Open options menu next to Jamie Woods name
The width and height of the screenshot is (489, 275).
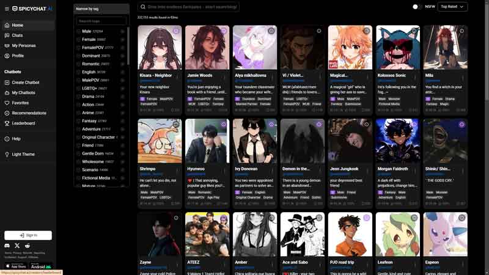click(x=224, y=77)
